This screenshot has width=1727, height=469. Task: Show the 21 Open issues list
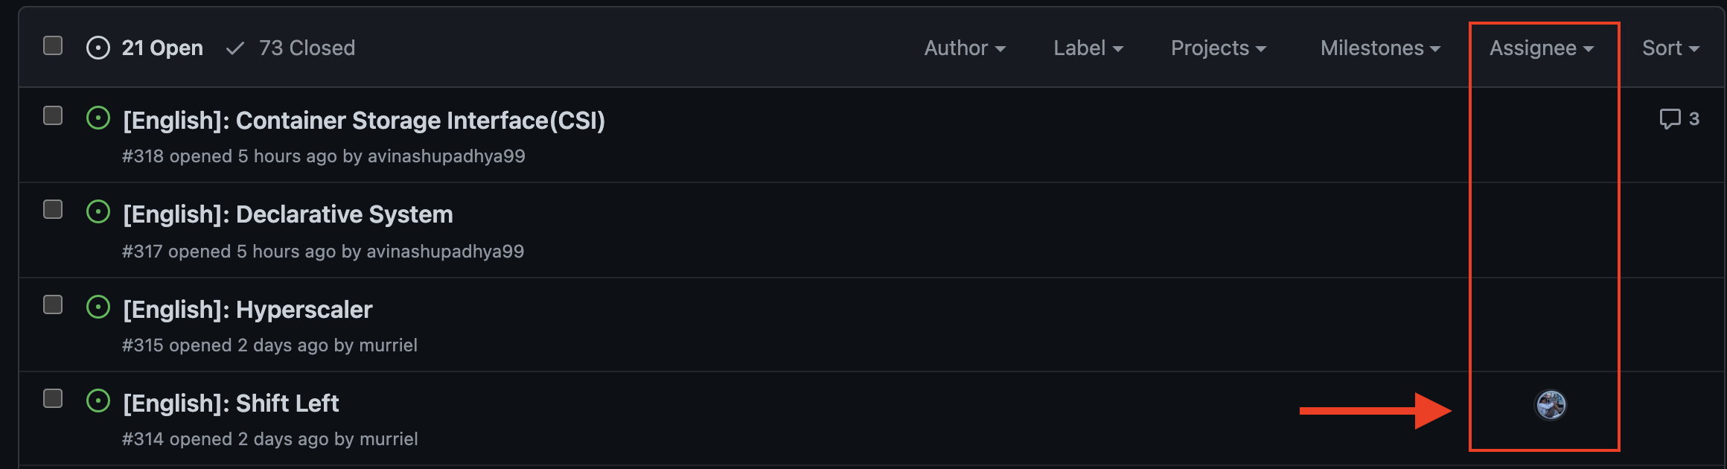pyautogui.click(x=162, y=48)
